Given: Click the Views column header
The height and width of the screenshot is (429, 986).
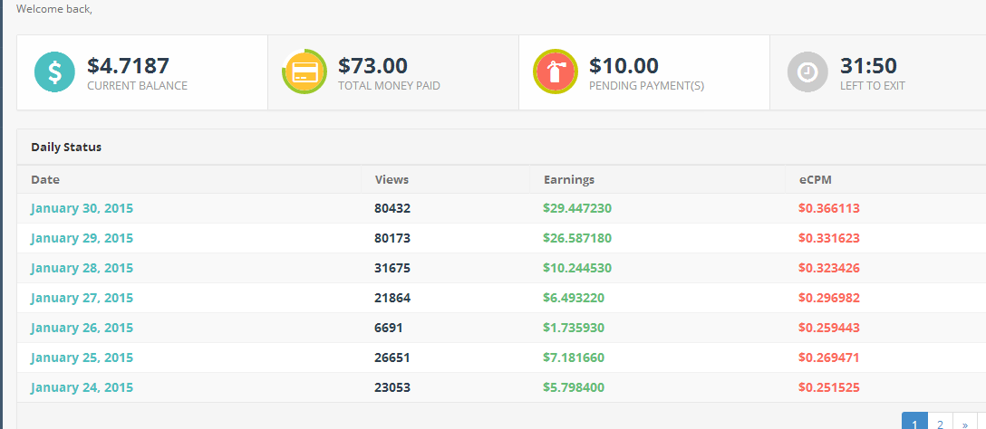Looking at the screenshot, I should pos(391,179).
